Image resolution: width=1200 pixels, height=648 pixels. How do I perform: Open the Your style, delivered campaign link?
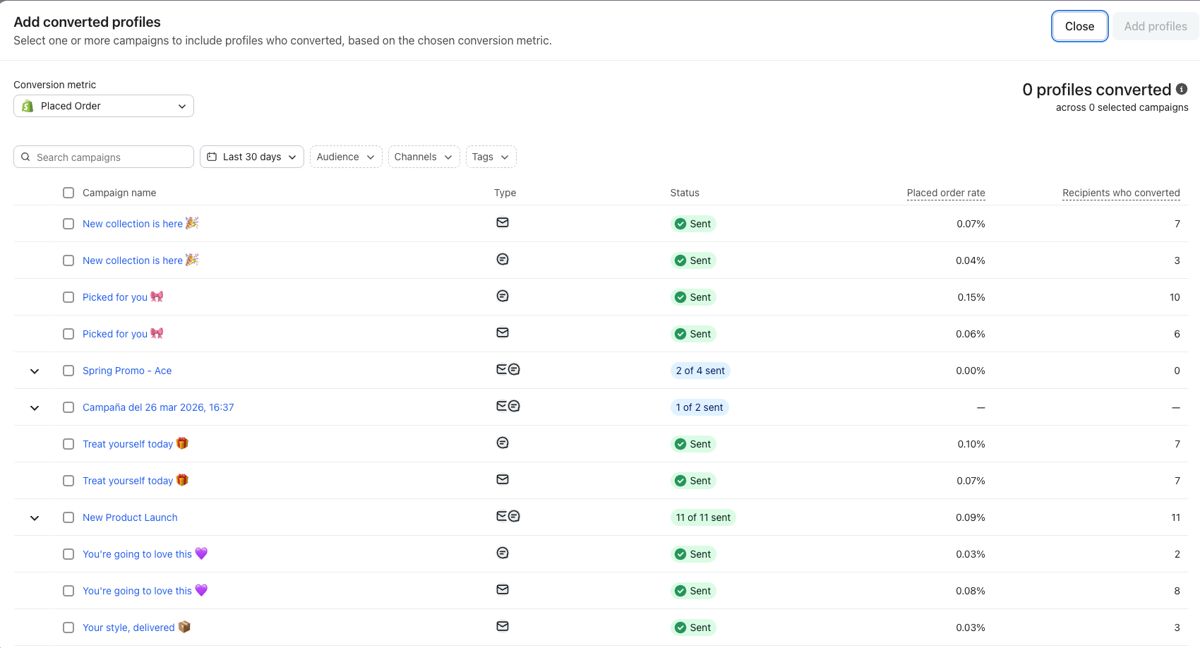[x=128, y=628]
